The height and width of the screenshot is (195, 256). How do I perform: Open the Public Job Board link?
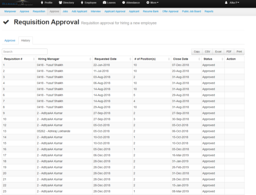pos(192,12)
